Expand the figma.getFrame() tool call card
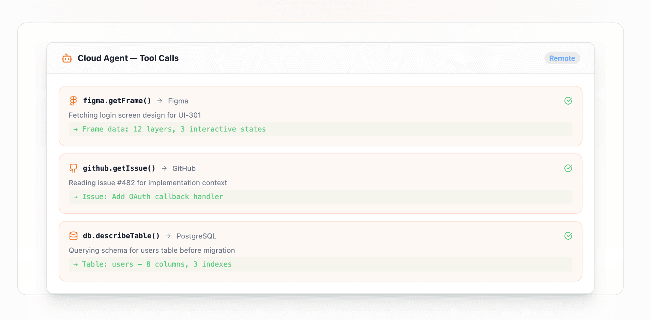Screen dimensions: 650x320 pyautogui.click(x=321, y=116)
